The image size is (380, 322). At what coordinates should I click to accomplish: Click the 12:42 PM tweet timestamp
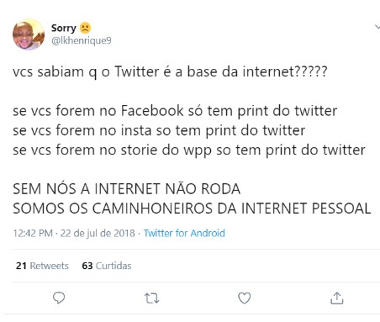tap(33, 233)
